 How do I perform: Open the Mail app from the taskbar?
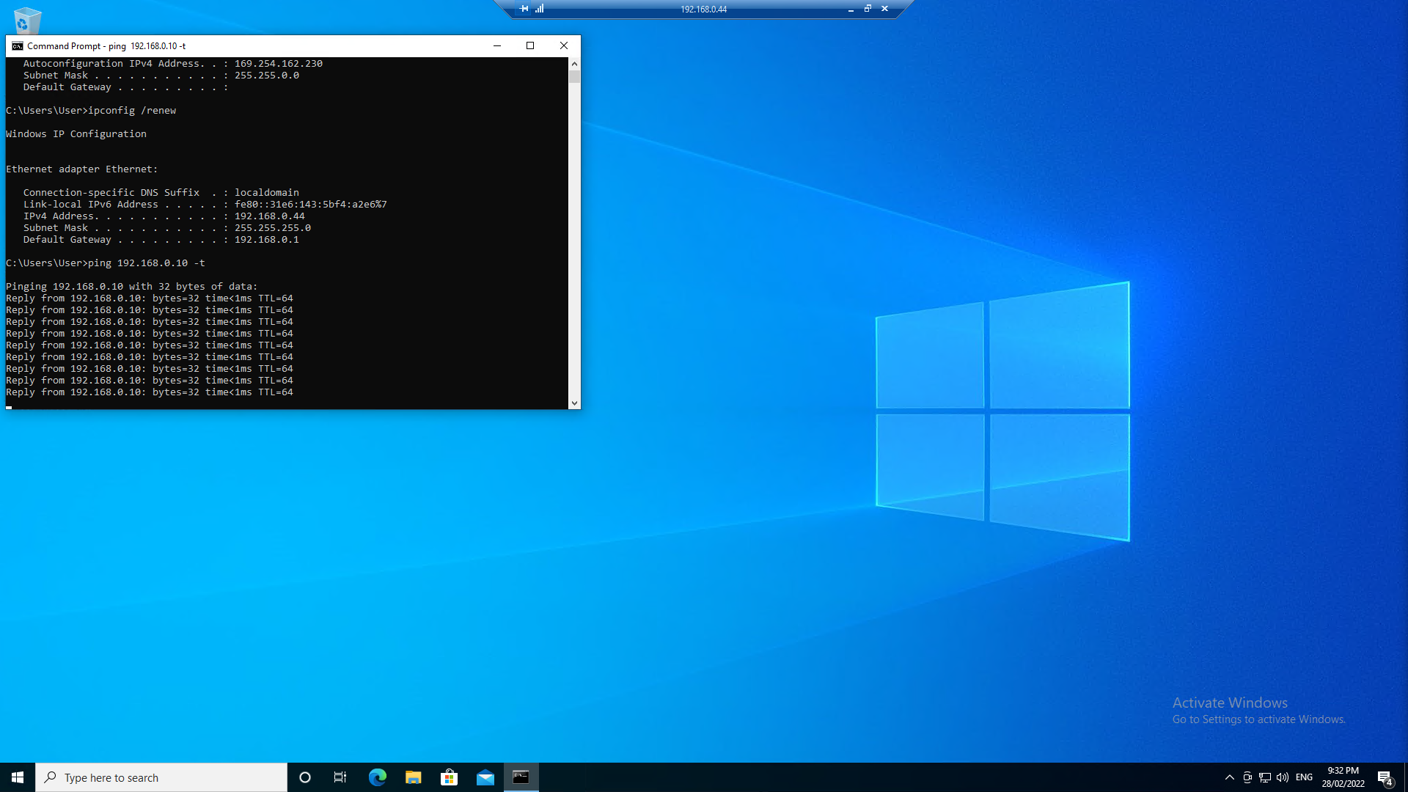click(x=485, y=777)
